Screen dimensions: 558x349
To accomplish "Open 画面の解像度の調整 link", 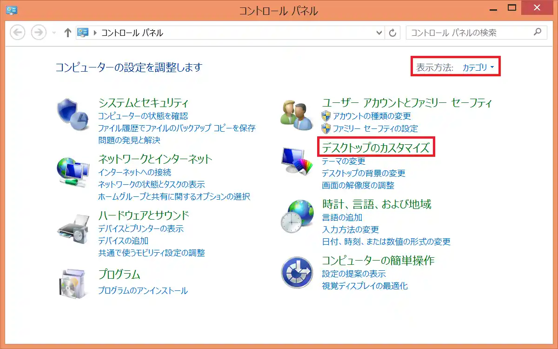I will 358,185.
